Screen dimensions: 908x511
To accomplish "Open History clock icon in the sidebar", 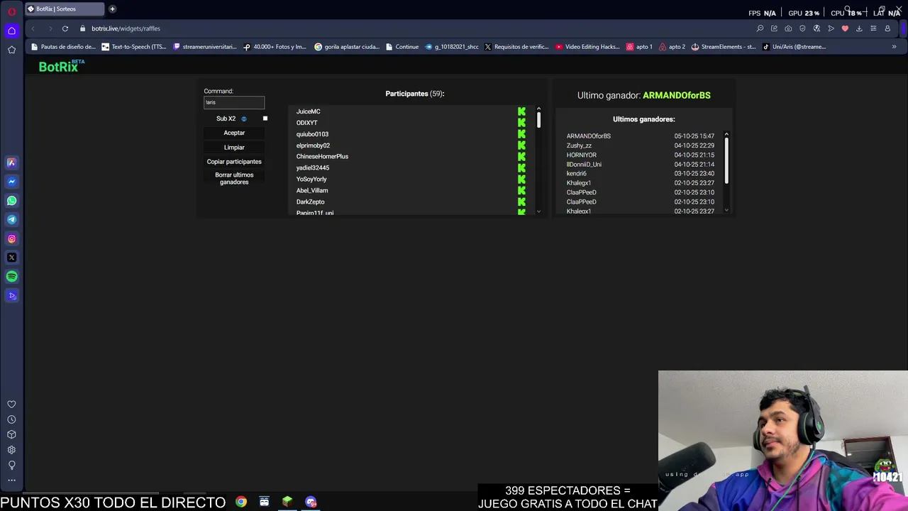I will 11,419.
